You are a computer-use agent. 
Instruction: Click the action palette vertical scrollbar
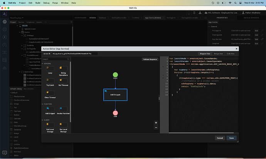(71, 92)
